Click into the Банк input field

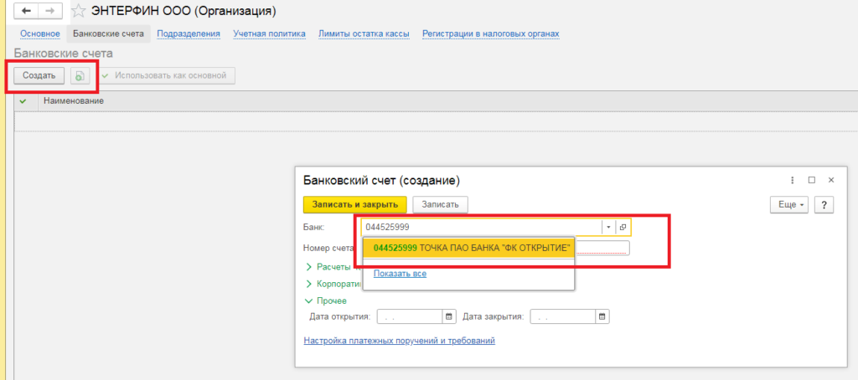(x=482, y=227)
